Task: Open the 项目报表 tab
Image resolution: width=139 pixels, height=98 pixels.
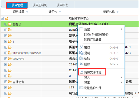Action: click(62, 5)
